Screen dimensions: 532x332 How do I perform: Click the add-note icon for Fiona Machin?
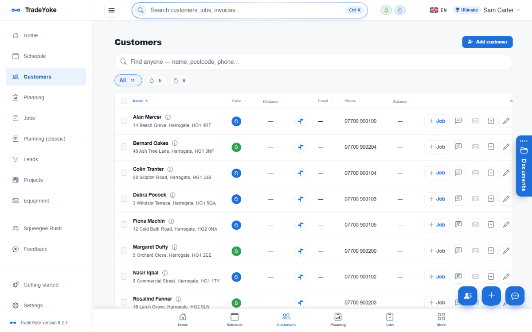(491, 225)
